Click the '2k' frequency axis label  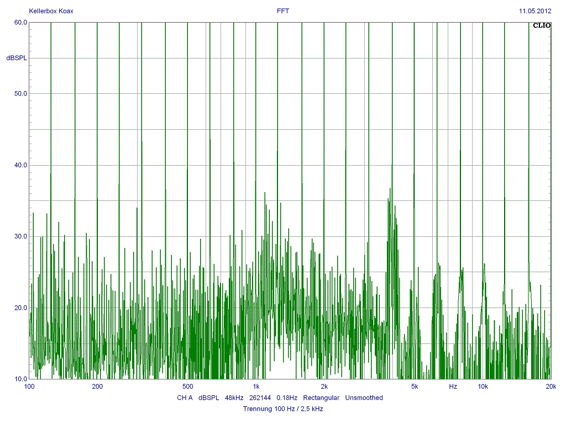[324, 387]
